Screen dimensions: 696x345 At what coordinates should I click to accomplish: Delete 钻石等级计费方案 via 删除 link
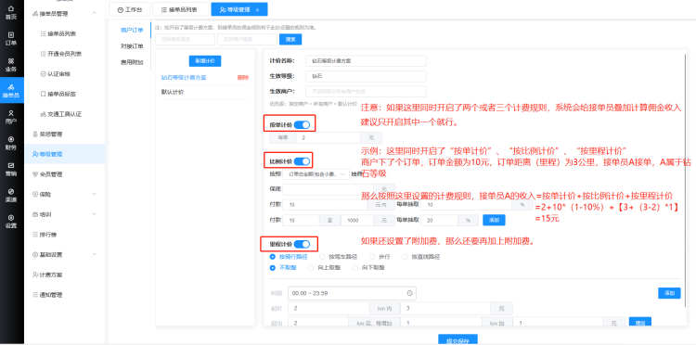[243, 78]
